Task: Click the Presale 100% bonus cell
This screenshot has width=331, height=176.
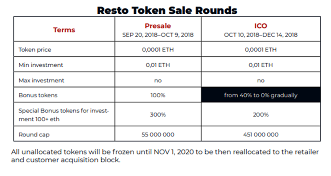Action: [x=158, y=95]
